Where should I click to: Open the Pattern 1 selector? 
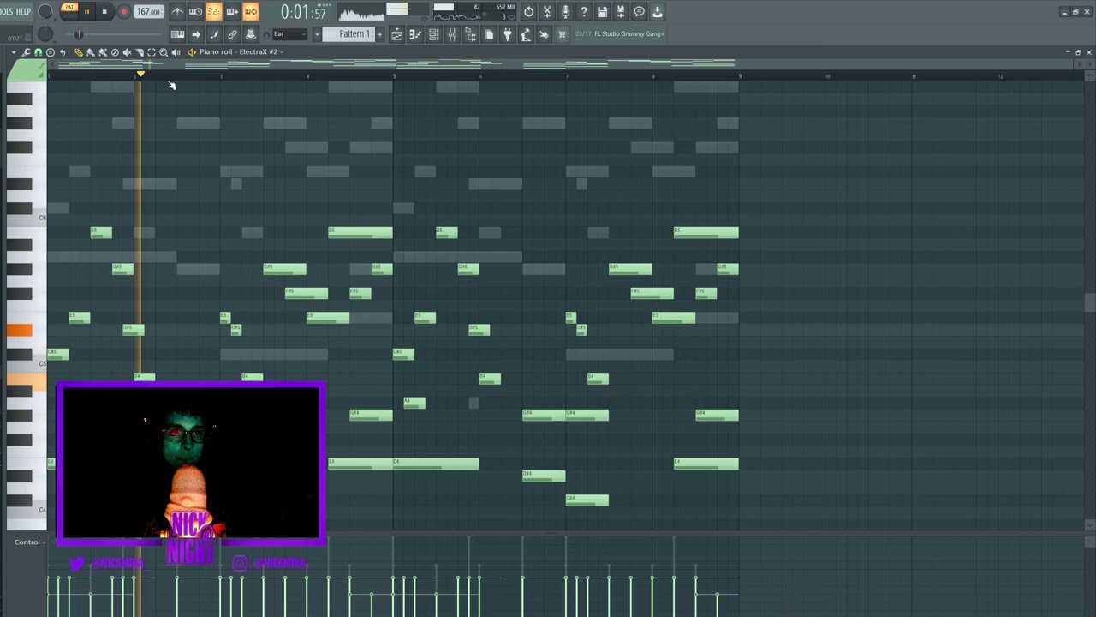353,34
